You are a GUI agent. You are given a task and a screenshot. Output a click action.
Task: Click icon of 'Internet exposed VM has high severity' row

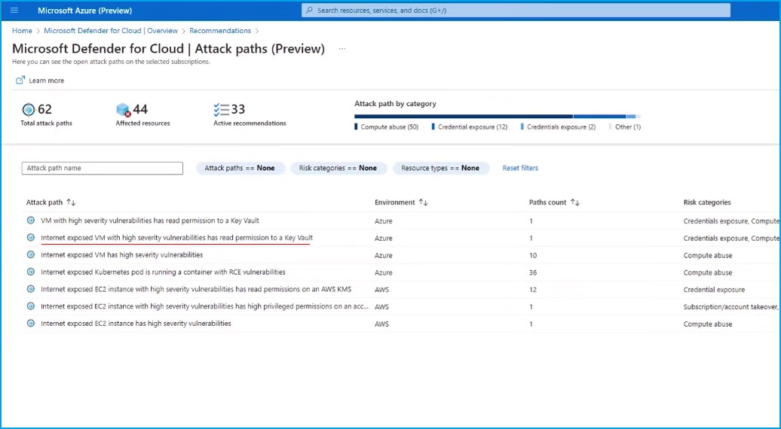pos(31,255)
